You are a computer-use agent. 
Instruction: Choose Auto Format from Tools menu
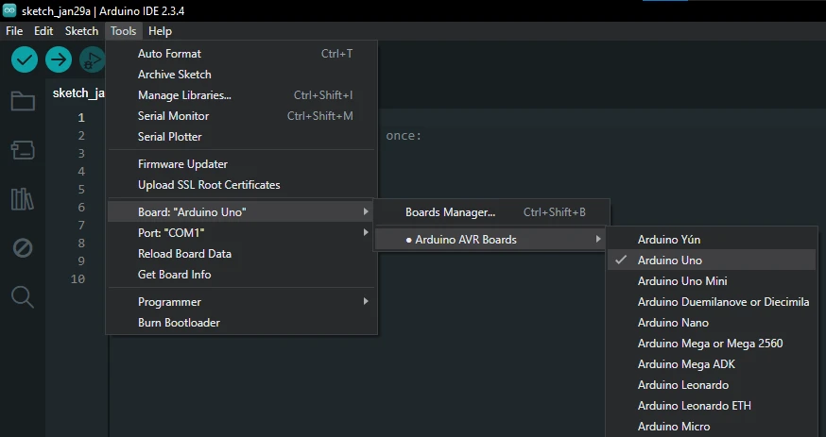pos(242,54)
